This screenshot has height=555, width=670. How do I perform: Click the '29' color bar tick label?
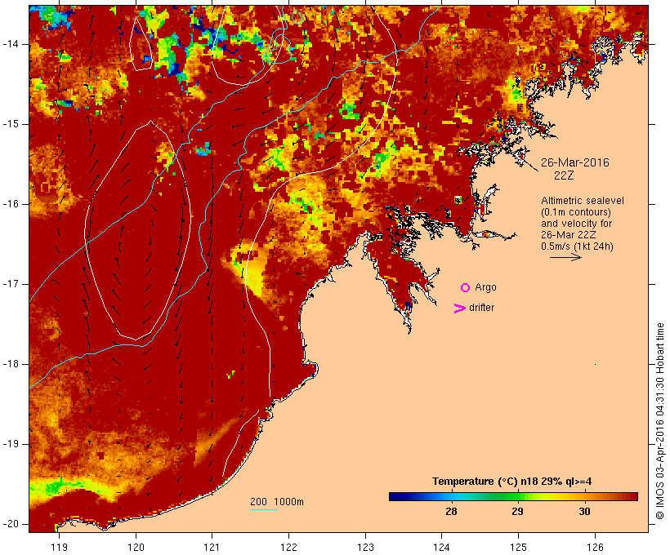pos(517,511)
